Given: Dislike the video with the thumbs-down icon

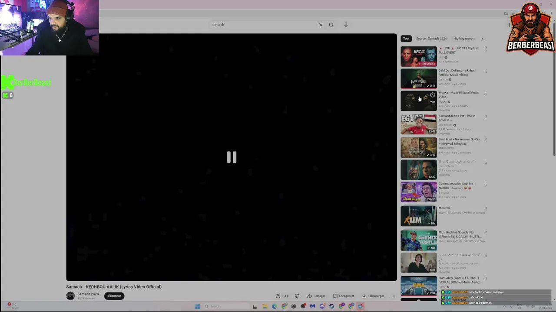Looking at the screenshot, I should click(297, 296).
